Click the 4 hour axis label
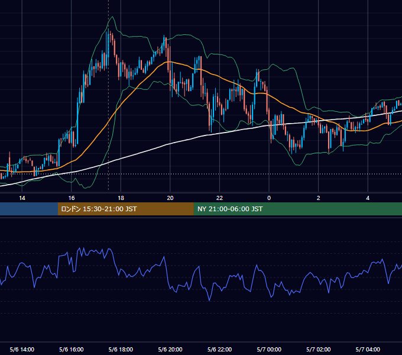402x355 pixels. click(x=368, y=198)
